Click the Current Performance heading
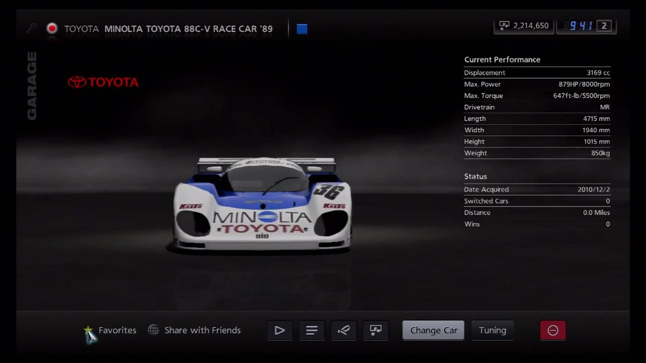646x363 pixels. (502, 59)
